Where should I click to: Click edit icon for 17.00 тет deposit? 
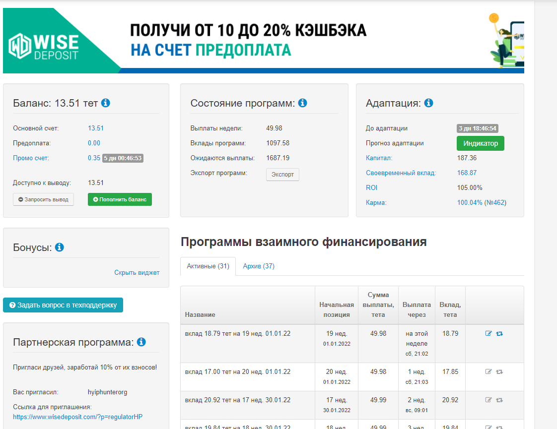click(x=488, y=371)
